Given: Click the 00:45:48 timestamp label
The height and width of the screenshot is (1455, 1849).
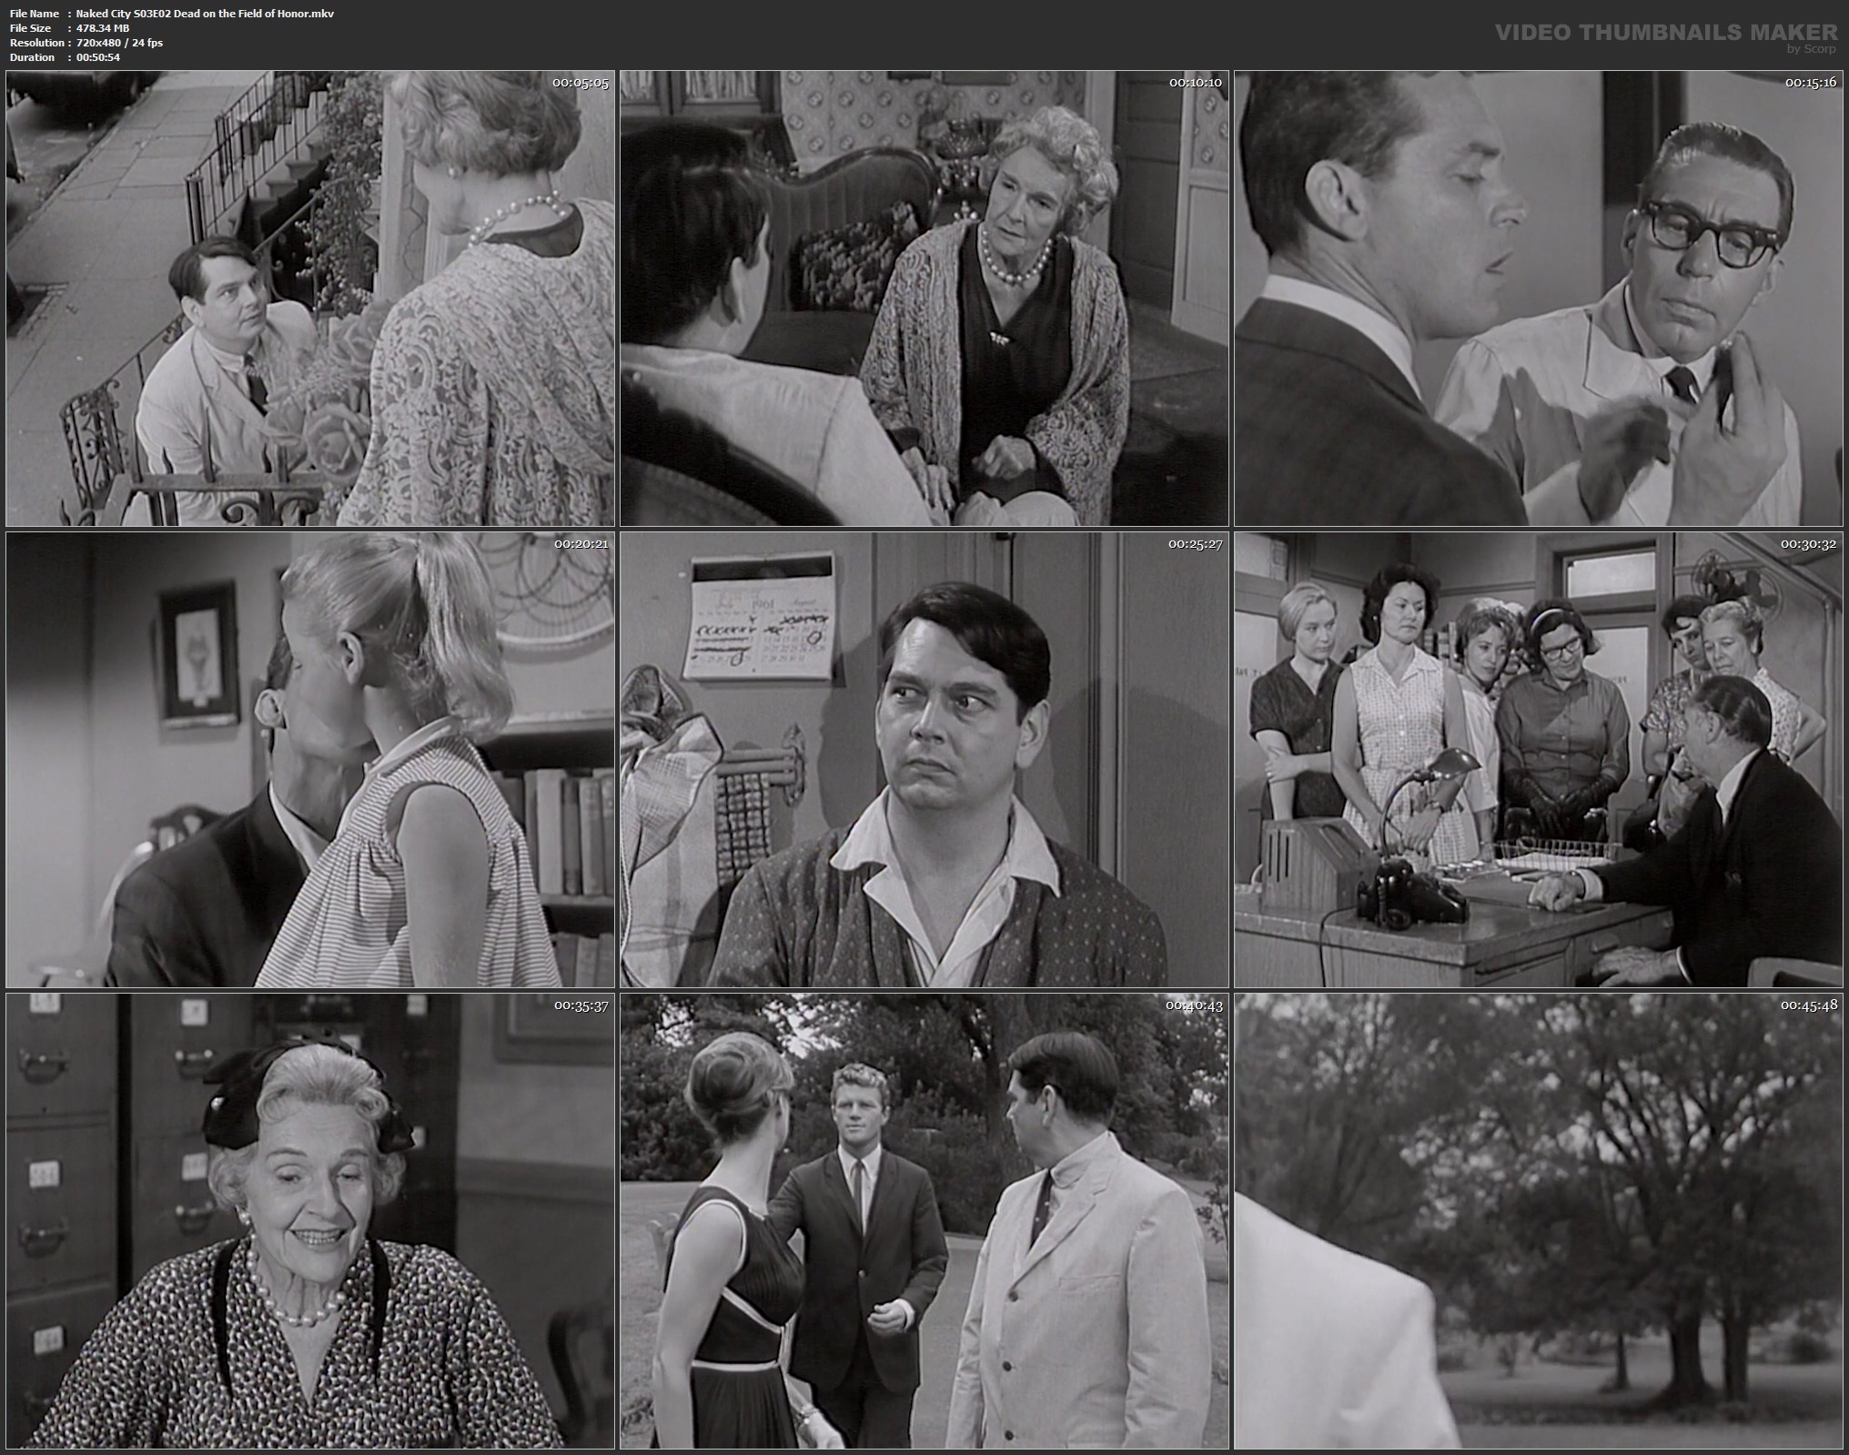Looking at the screenshot, I should click(x=1811, y=1005).
